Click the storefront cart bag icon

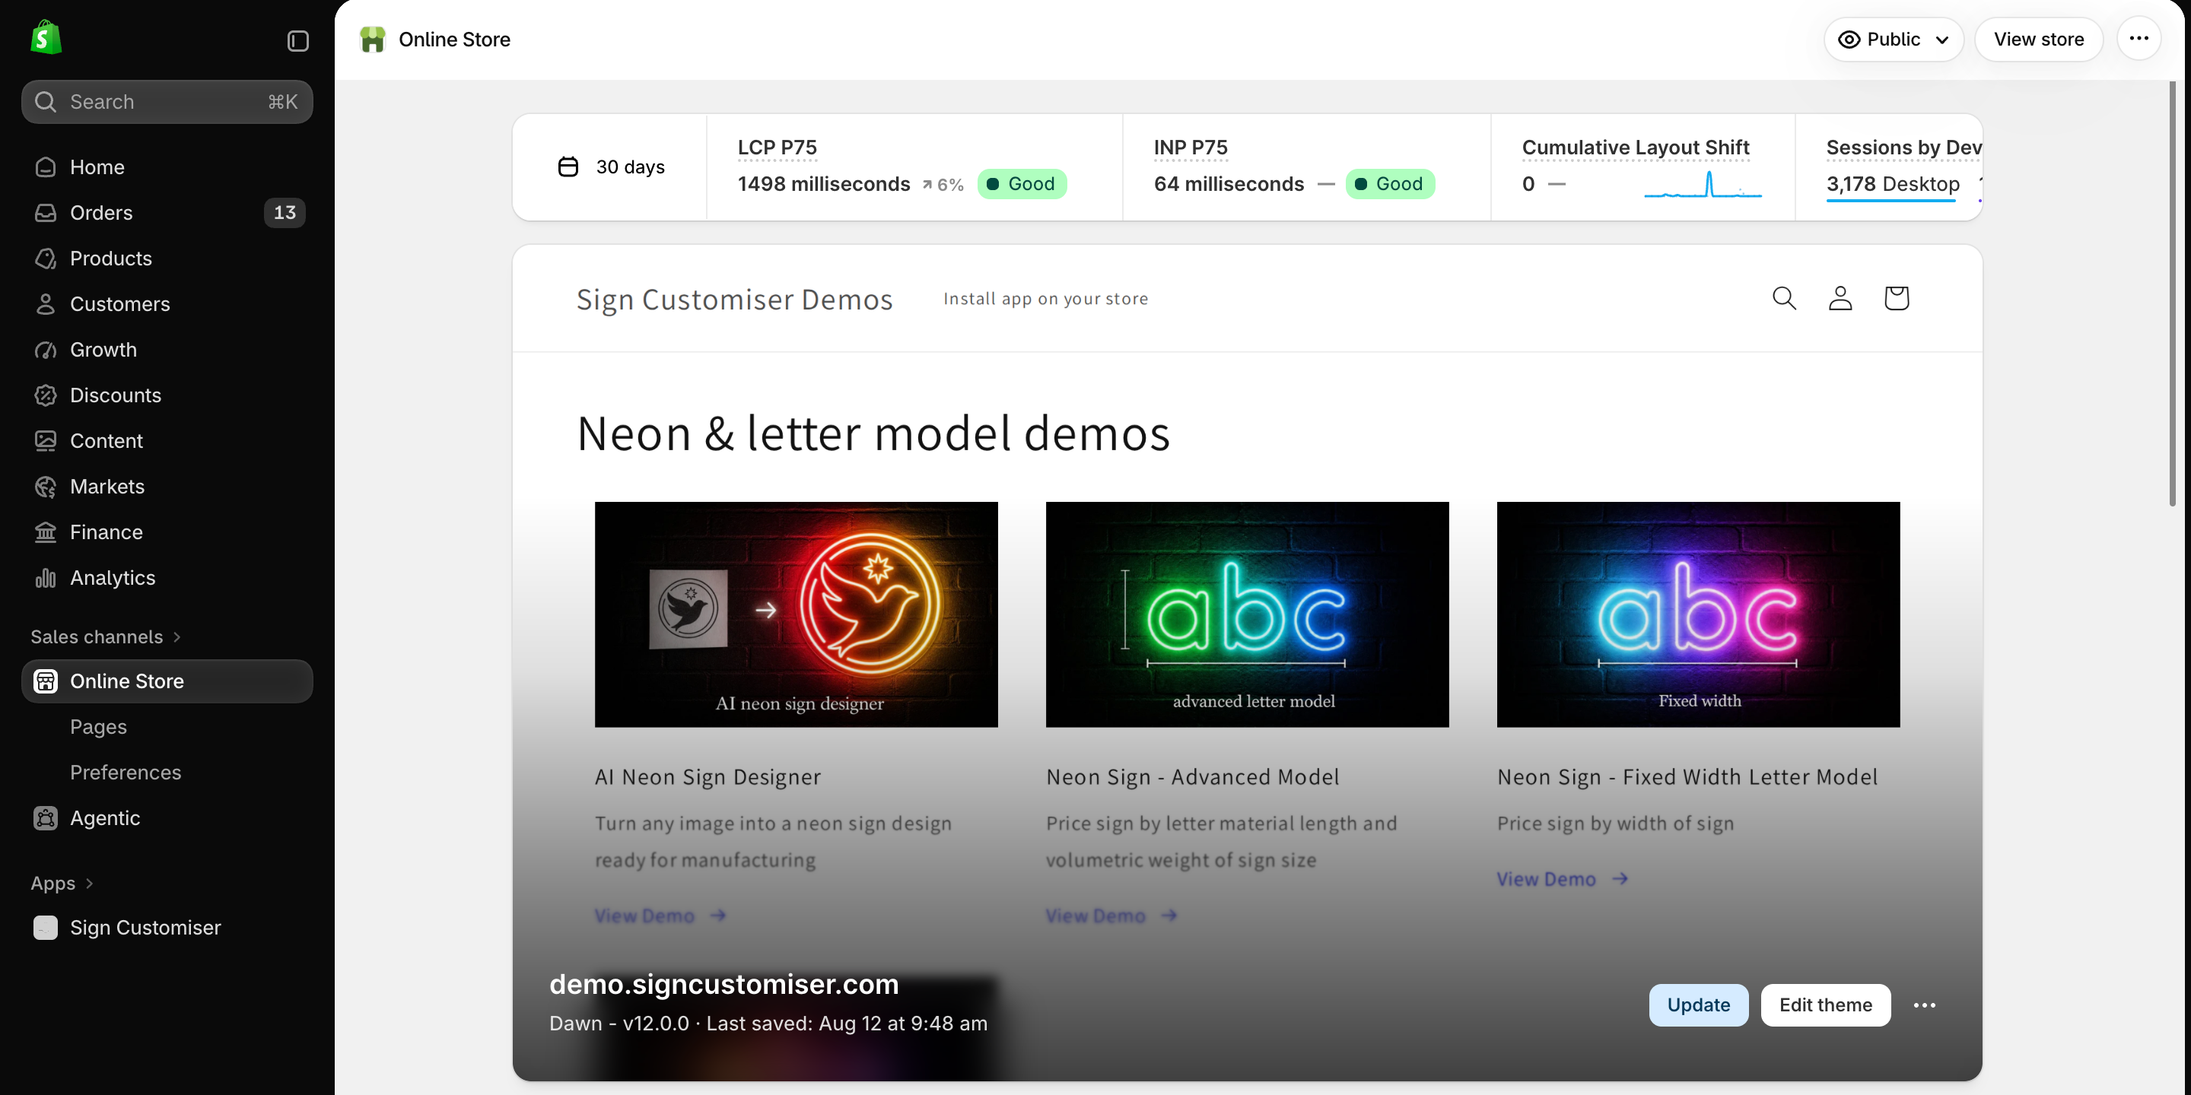[x=1896, y=298]
